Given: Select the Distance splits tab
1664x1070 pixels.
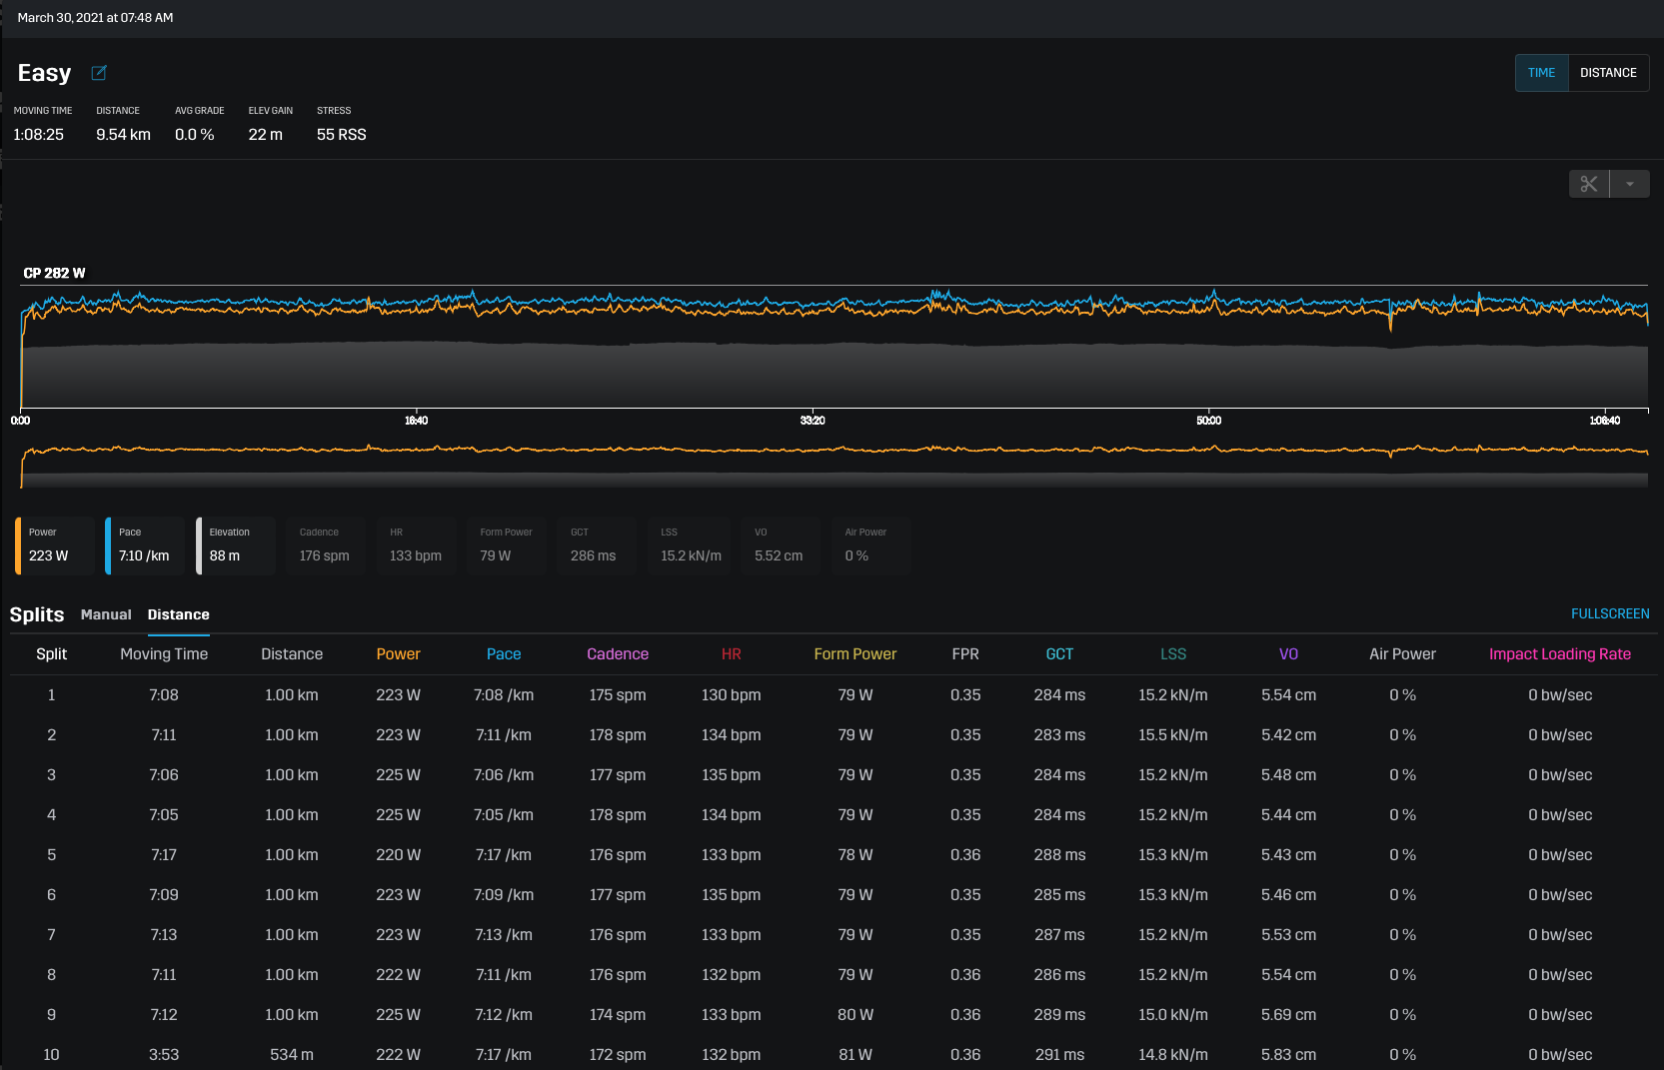Looking at the screenshot, I should click(179, 614).
